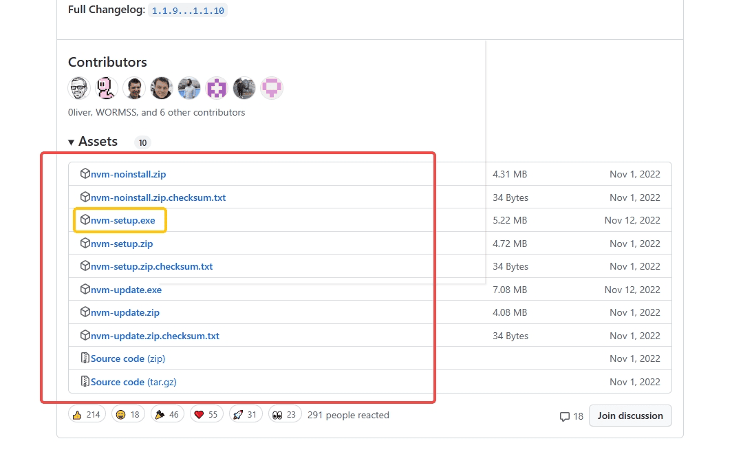React with eyes emoji (23)

(285, 415)
